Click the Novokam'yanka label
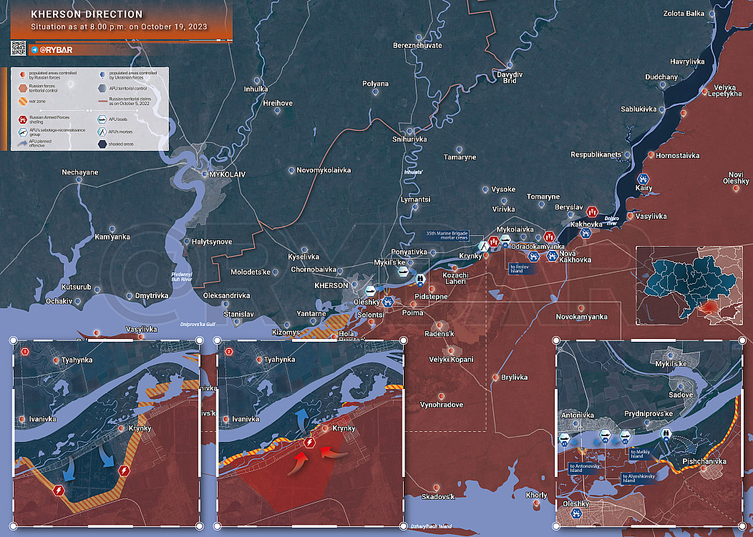The image size is (753, 537). click(x=581, y=317)
